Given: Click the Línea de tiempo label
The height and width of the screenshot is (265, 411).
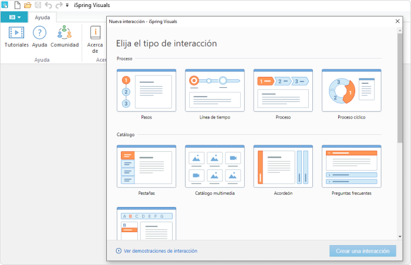Looking at the screenshot, I should pos(215,117).
